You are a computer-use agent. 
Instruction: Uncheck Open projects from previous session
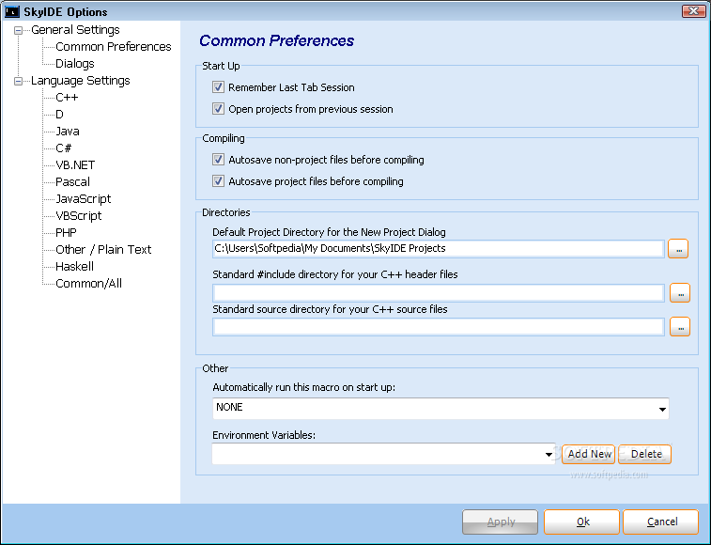[x=218, y=108]
